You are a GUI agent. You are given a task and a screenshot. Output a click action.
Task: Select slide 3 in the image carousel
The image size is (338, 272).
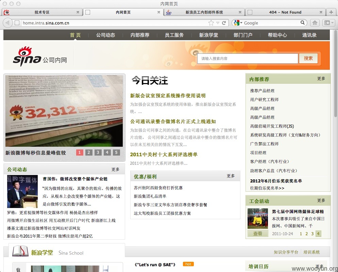pyautogui.click(x=98, y=153)
